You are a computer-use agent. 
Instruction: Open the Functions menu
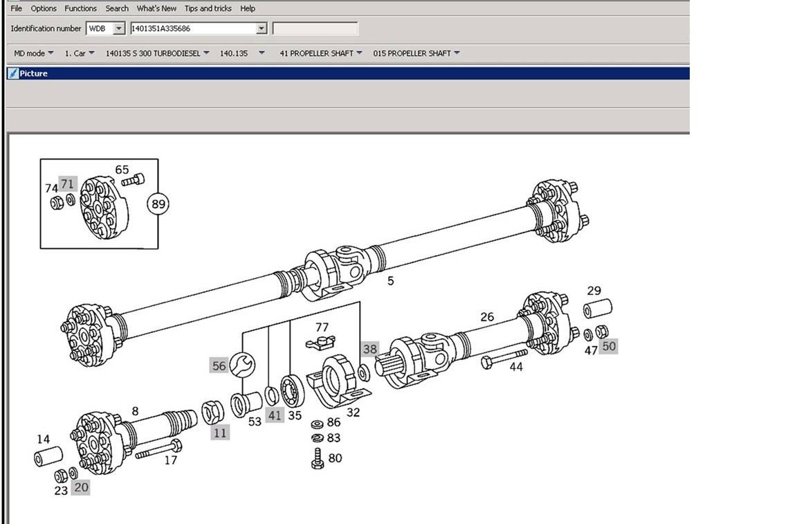point(80,8)
